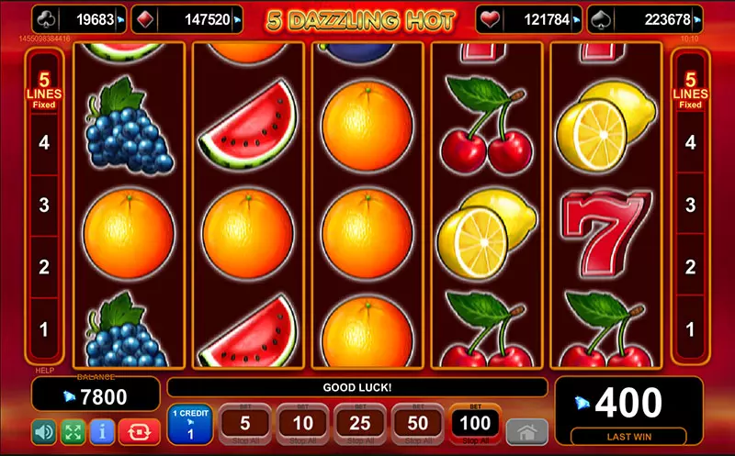
Task: Enable autoplay with the red loop icon
Action: tap(140, 431)
